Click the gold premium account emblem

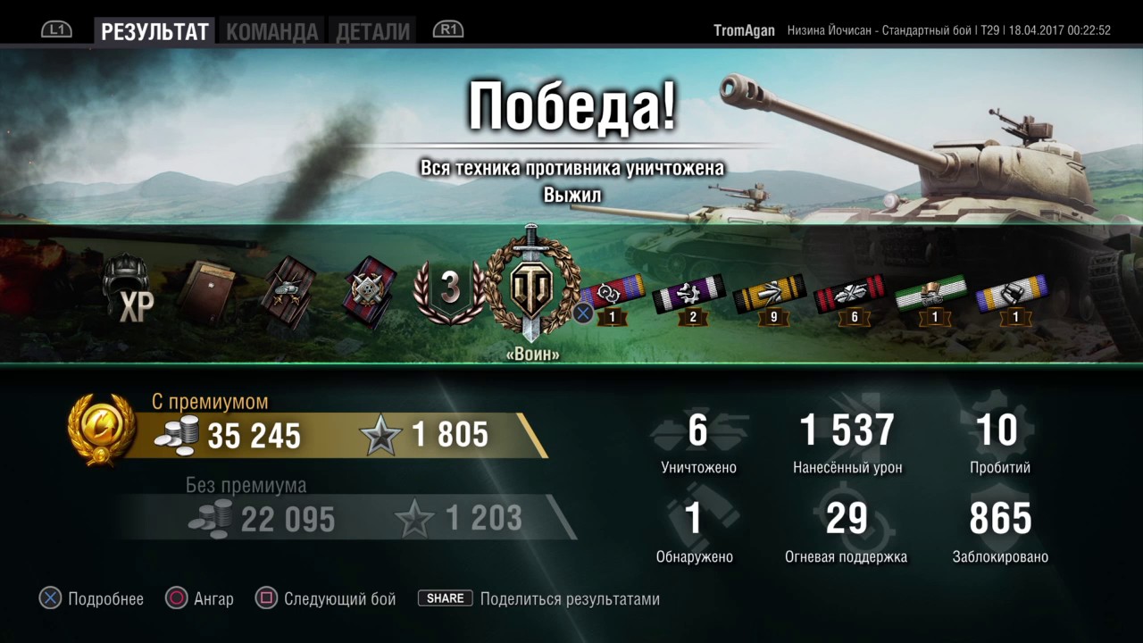pyautogui.click(x=102, y=430)
